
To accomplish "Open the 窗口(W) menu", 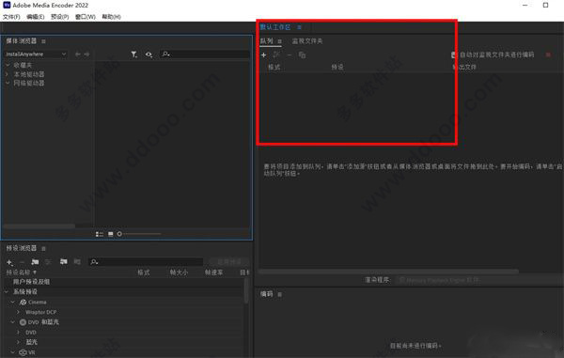I will point(86,17).
